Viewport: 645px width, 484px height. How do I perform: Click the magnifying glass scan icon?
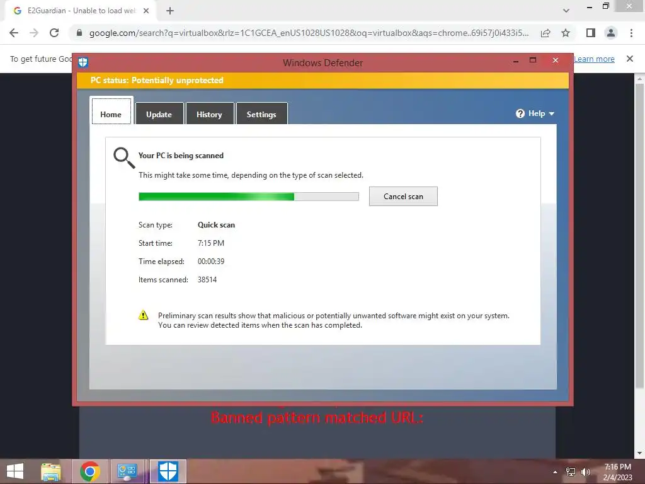124,158
